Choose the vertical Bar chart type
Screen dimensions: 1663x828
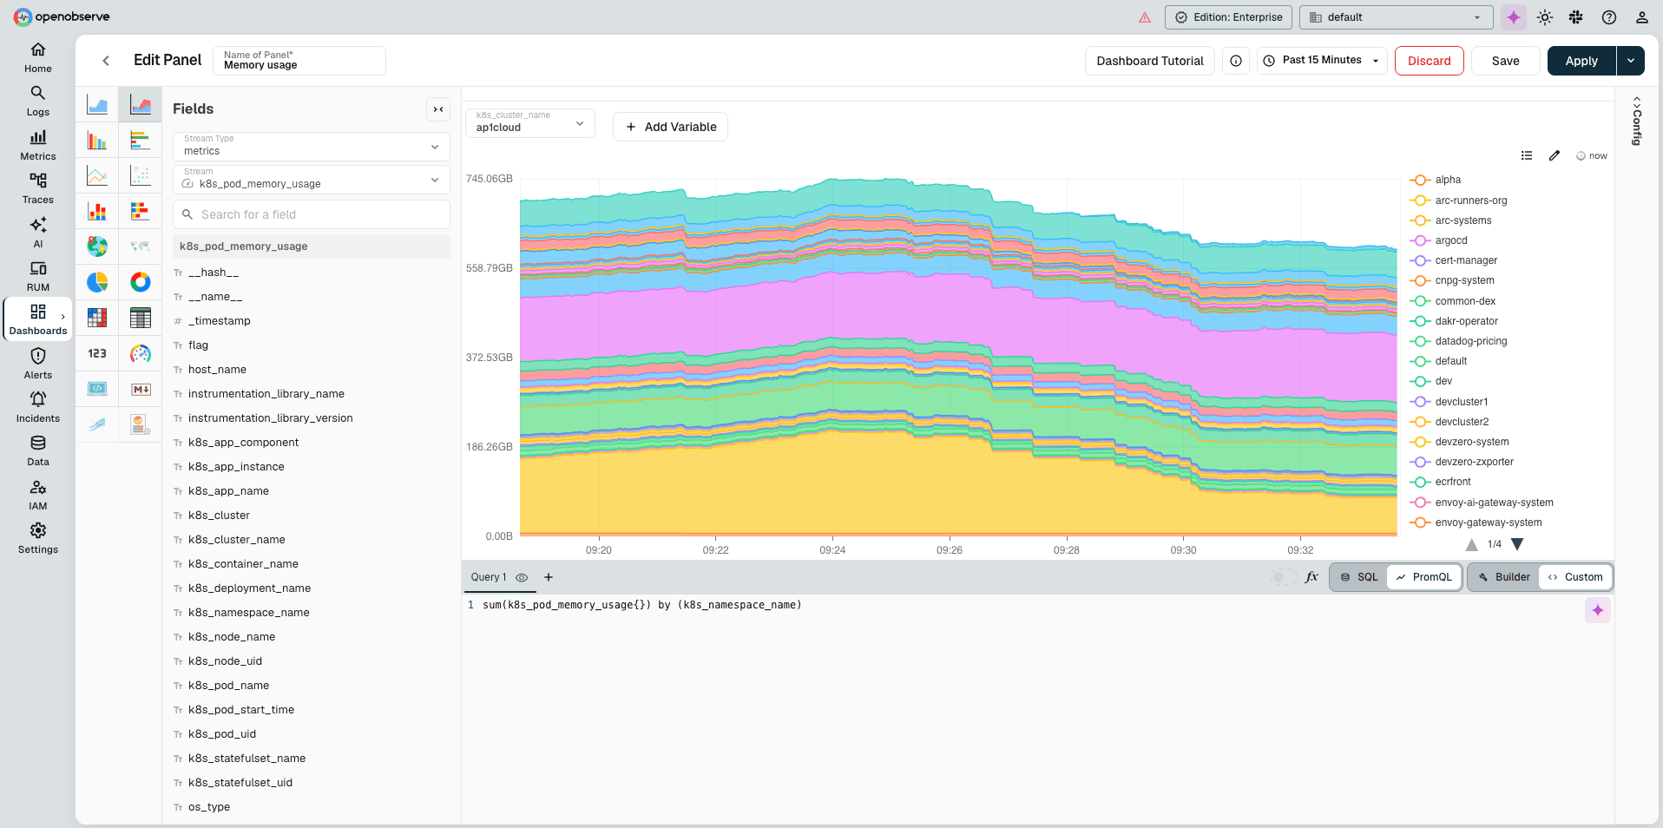[97, 140]
